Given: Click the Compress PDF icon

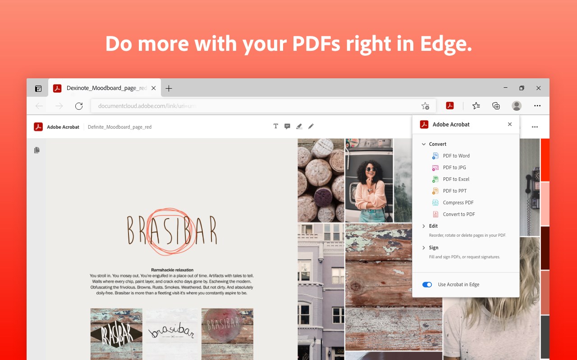Looking at the screenshot, I should pyautogui.click(x=435, y=202).
